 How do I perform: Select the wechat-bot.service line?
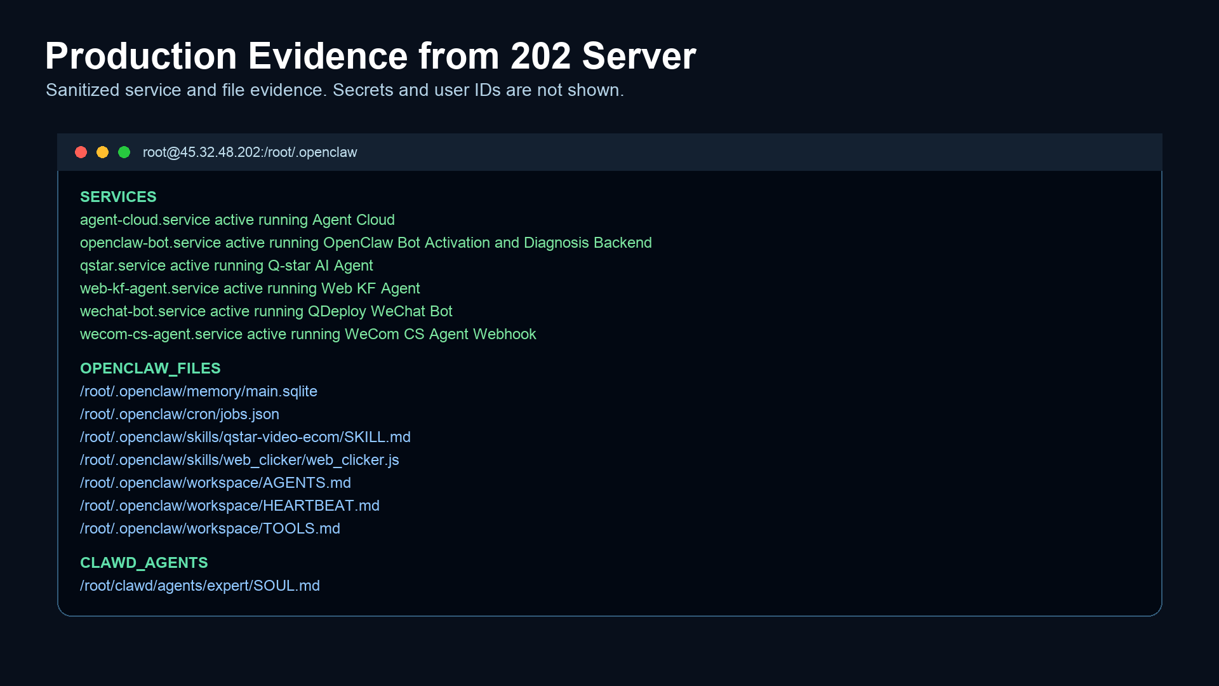pyautogui.click(x=266, y=311)
